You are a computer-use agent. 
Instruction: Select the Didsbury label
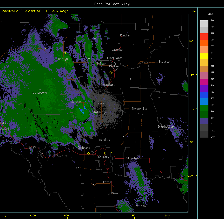click(99, 112)
